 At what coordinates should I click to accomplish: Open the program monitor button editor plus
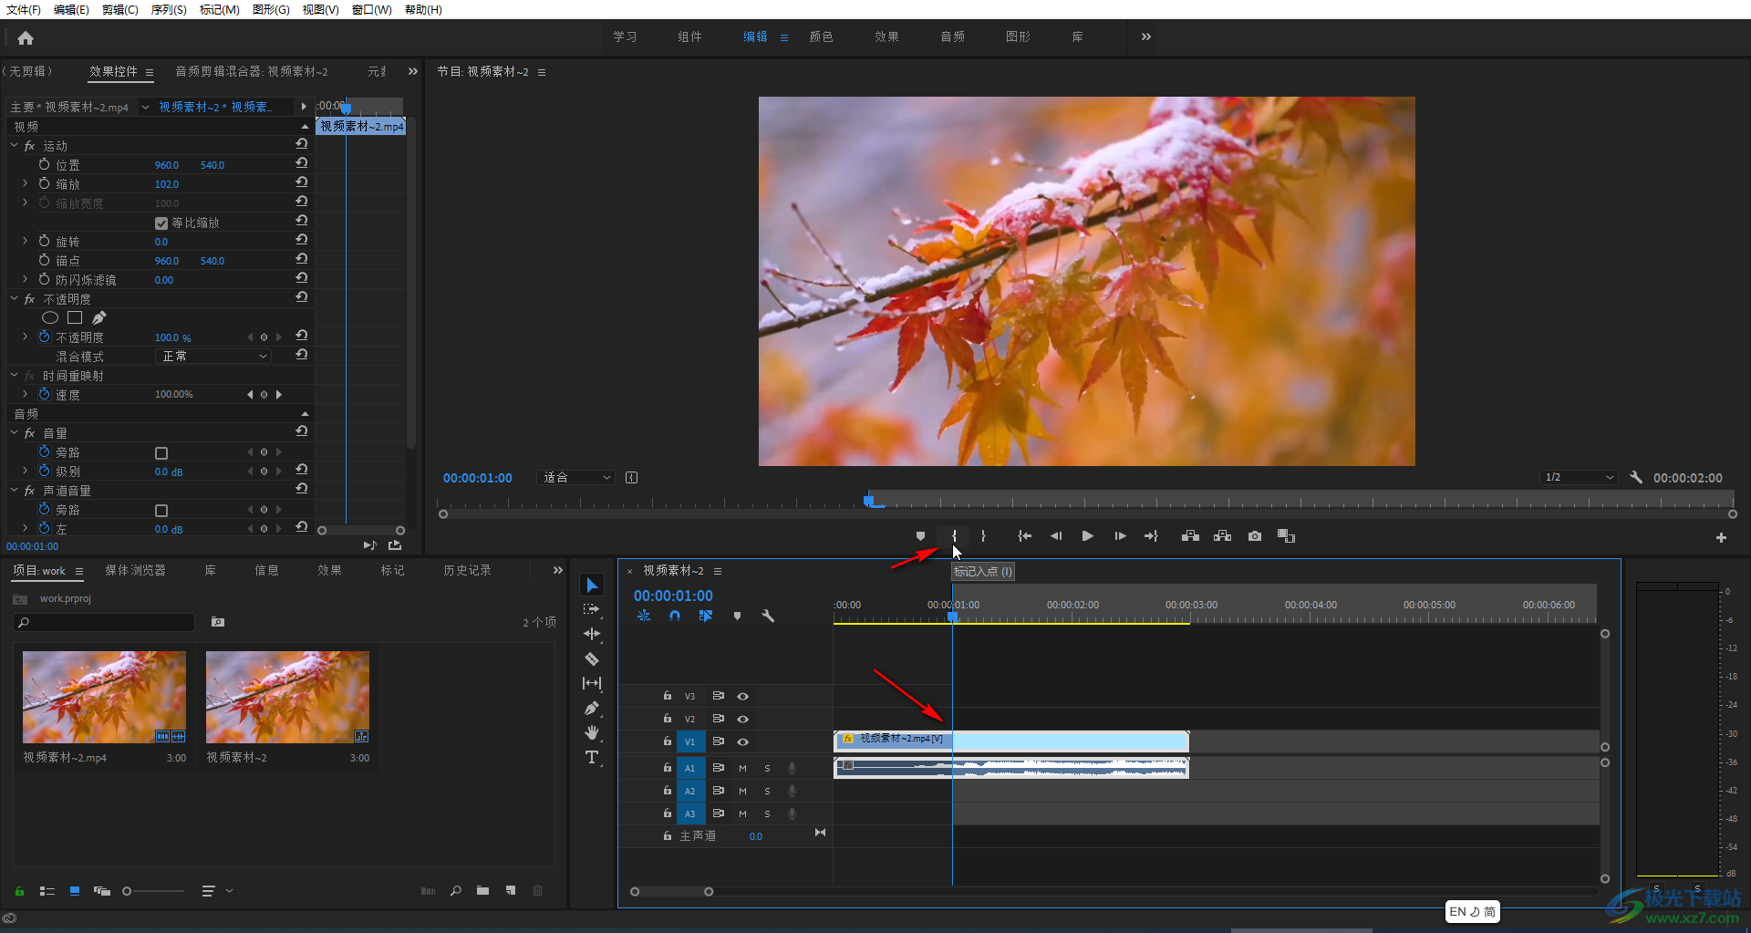[1721, 538]
